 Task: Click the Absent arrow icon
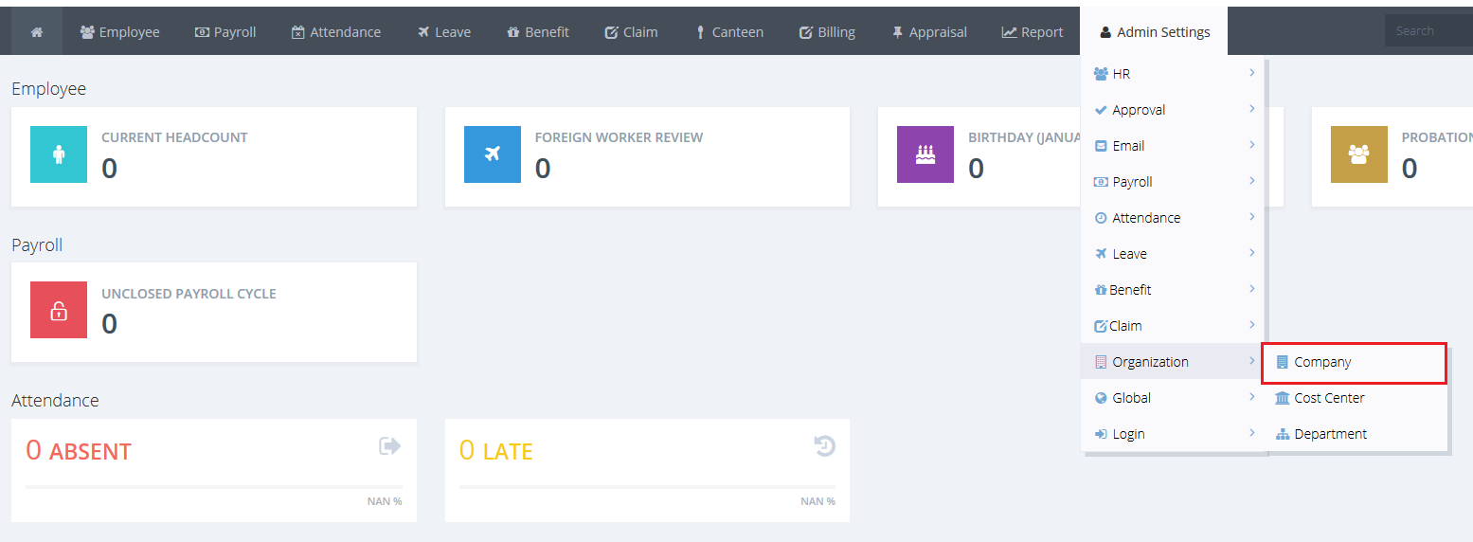point(390,446)
